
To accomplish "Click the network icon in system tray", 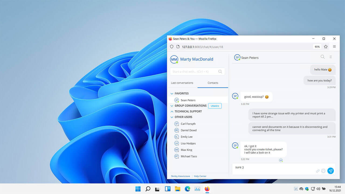I will 313,189.
